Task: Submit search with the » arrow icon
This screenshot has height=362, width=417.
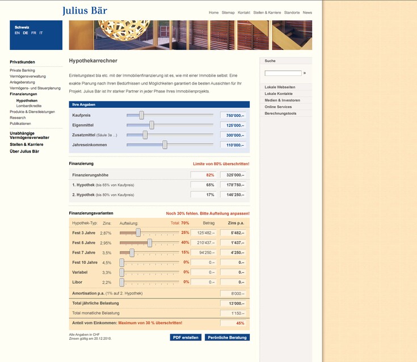Action: pos(305,73)
